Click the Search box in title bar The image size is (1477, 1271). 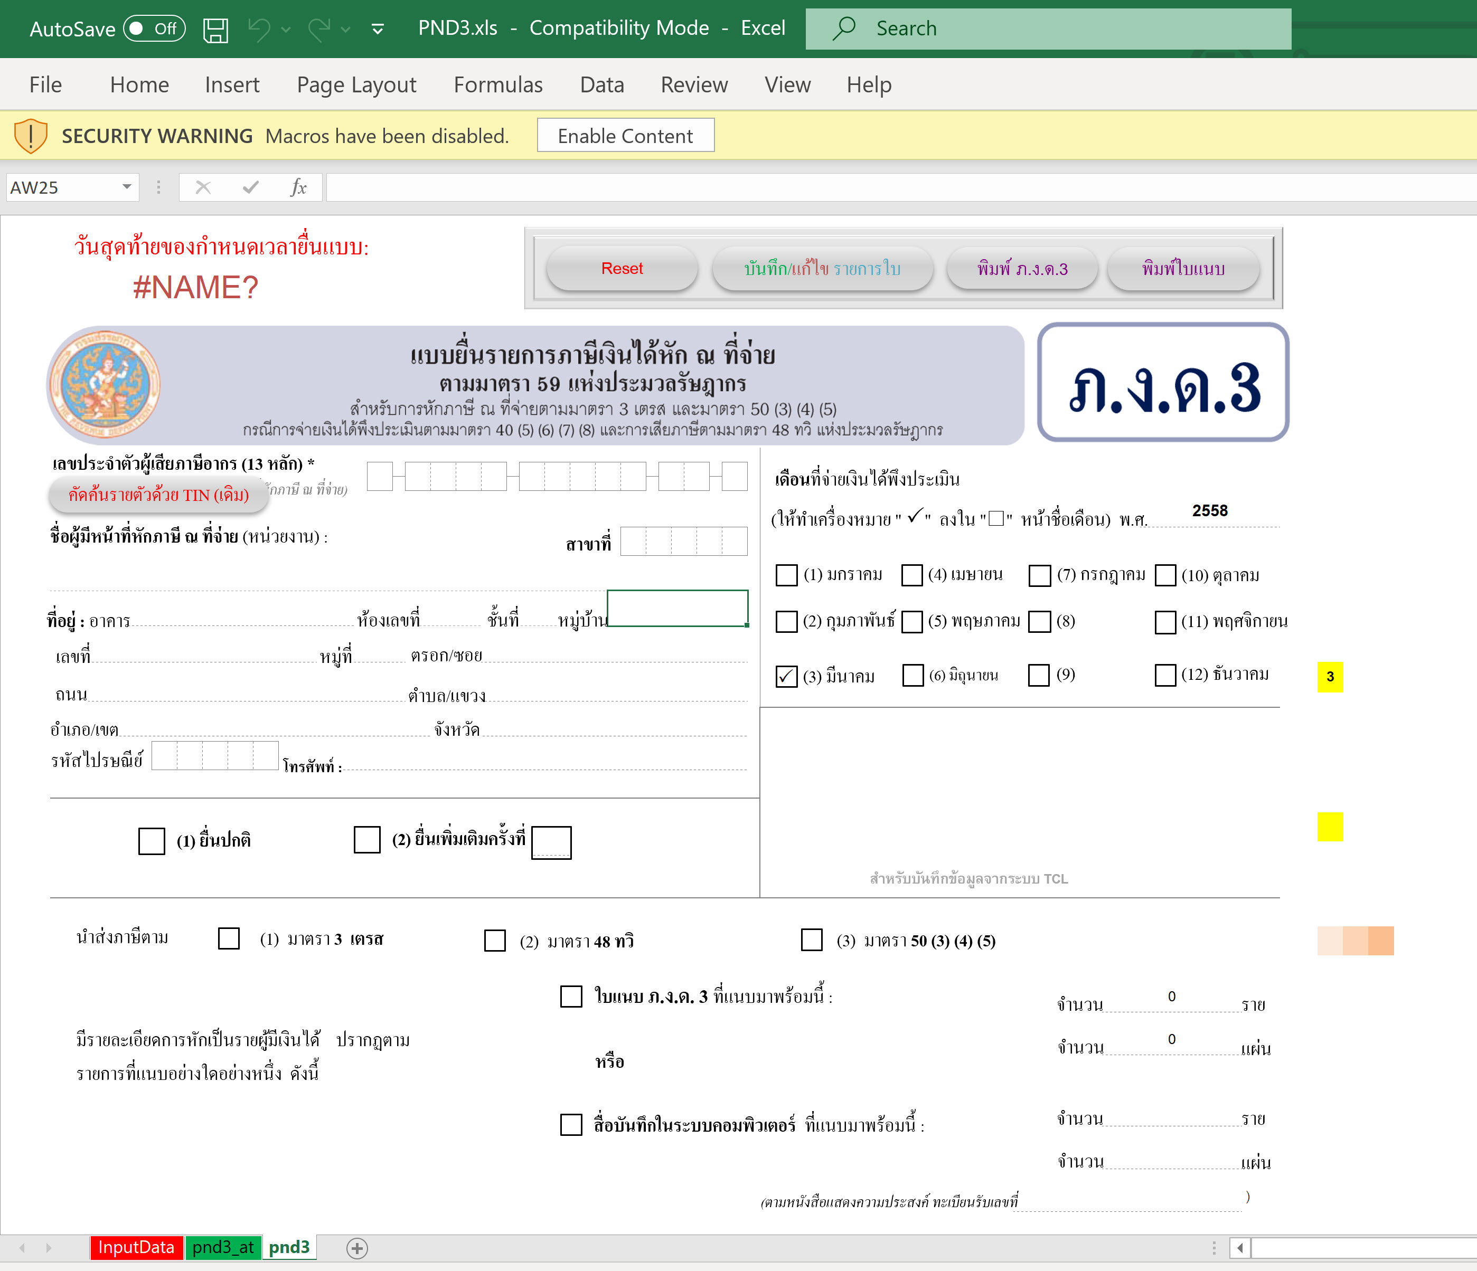pos(1048,29)
